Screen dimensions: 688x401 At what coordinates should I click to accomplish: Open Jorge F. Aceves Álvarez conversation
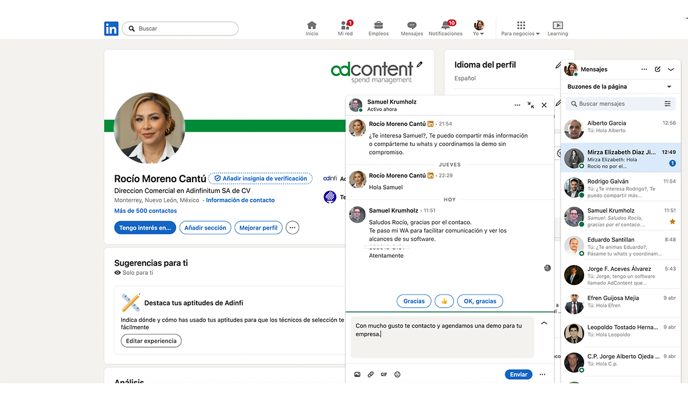(x=621, y=274)
